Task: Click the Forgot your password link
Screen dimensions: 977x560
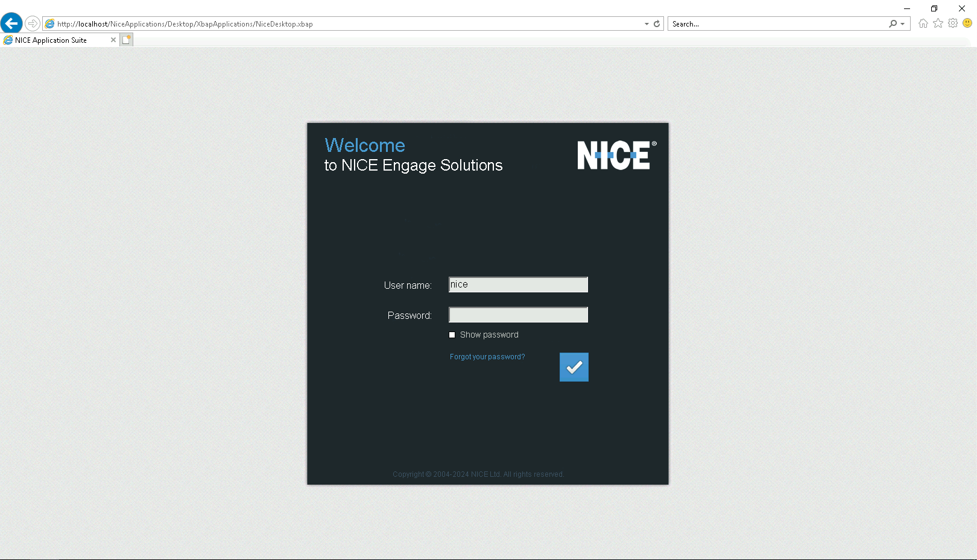Action: pyautogui.click(x=487, y=357)
